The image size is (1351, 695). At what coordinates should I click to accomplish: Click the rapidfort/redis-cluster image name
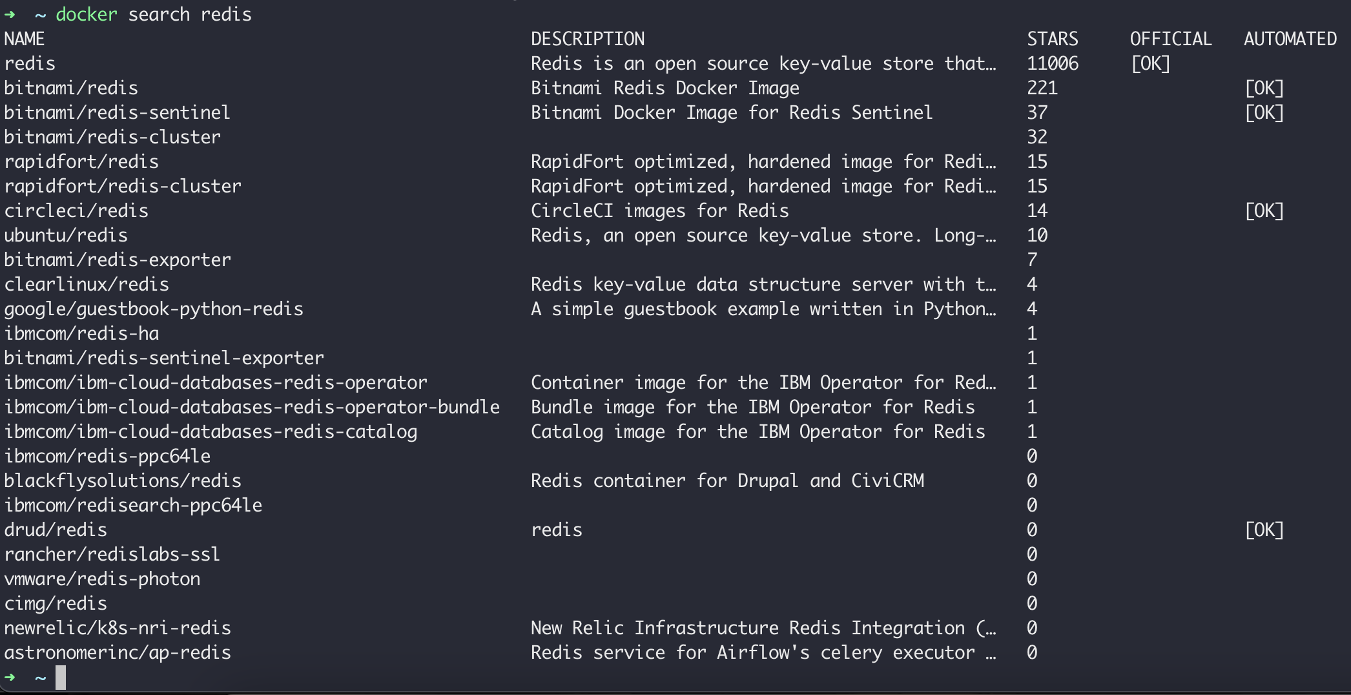click(x=123, y=186)
